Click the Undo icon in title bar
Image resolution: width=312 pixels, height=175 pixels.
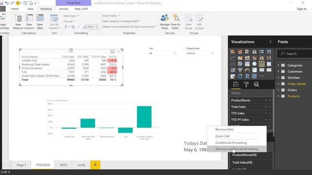[x=7, y=3]
